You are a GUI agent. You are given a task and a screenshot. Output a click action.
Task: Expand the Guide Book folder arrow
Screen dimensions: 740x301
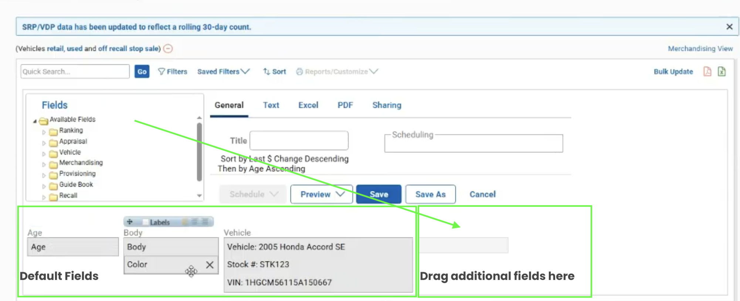pyautogui.click(x=44, y=186)
